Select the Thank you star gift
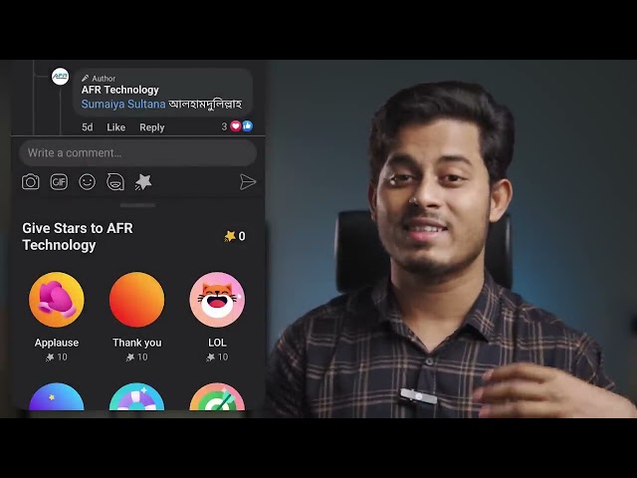Image resolution: width=637 pixels, height=478 pixels. (x=137, y=300)
